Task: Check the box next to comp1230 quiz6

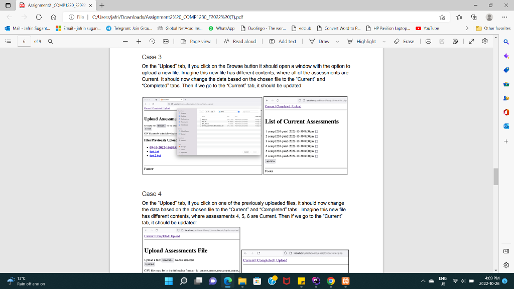Action: [x=317, y=156]
